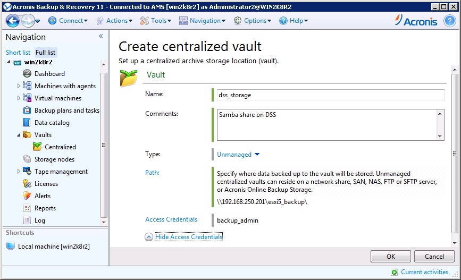Expand the Tape management node
461x280 pixels.
click(x=19, y=171)
